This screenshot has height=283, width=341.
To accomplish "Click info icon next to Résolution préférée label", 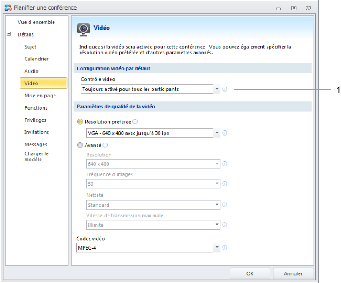I will click(135, 122).
